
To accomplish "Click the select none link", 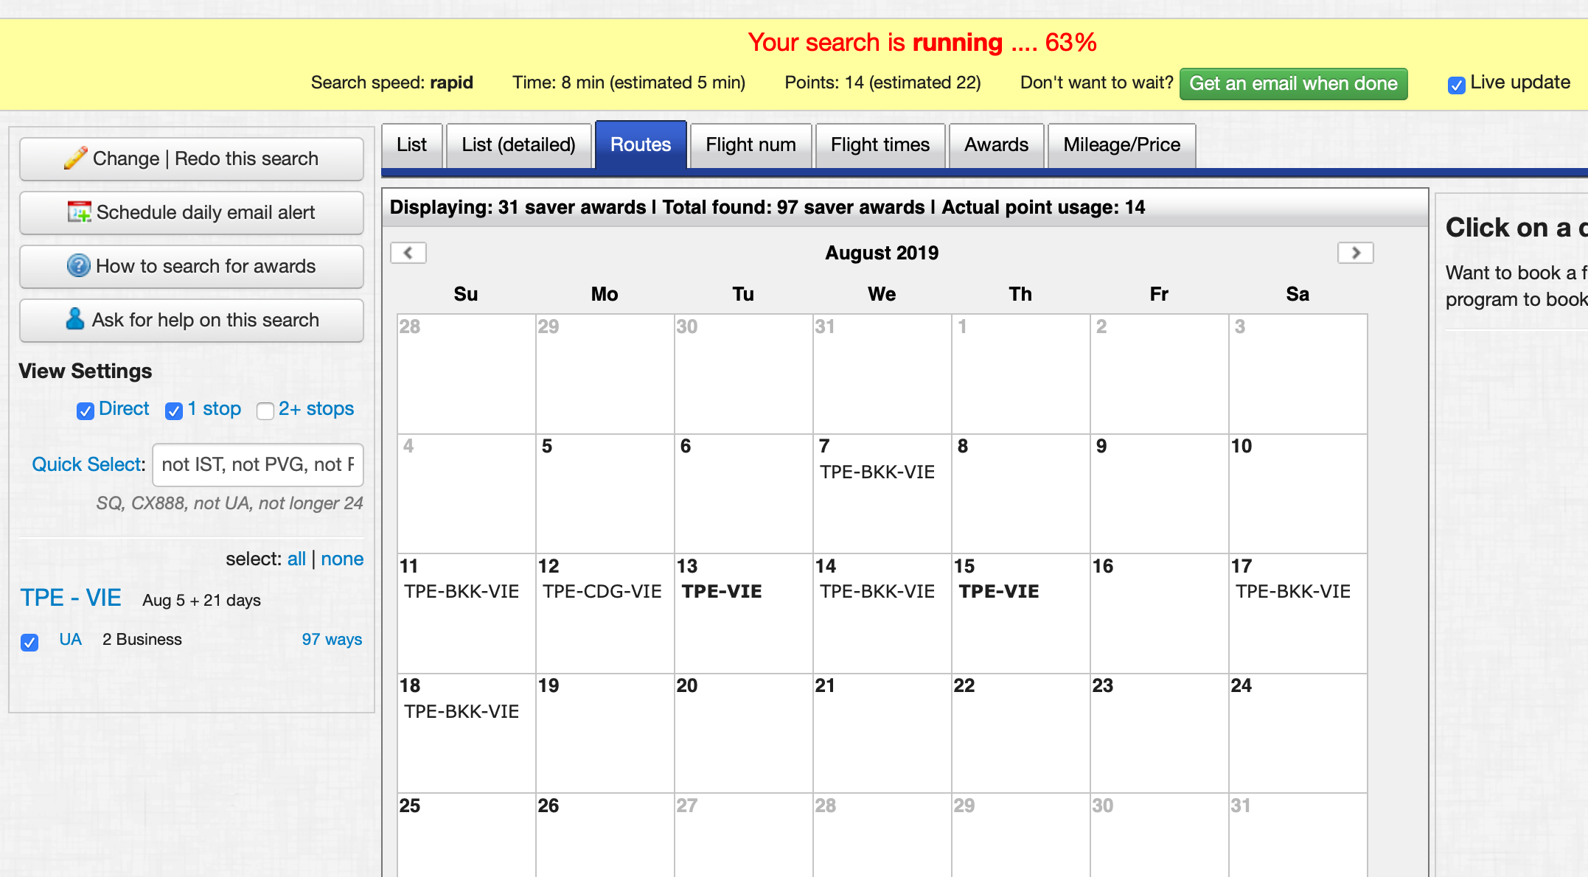I will coord(342,559).
